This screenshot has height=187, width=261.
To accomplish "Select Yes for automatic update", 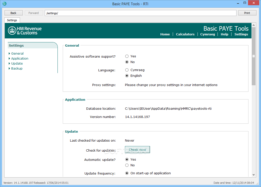I will coord(127,159).
